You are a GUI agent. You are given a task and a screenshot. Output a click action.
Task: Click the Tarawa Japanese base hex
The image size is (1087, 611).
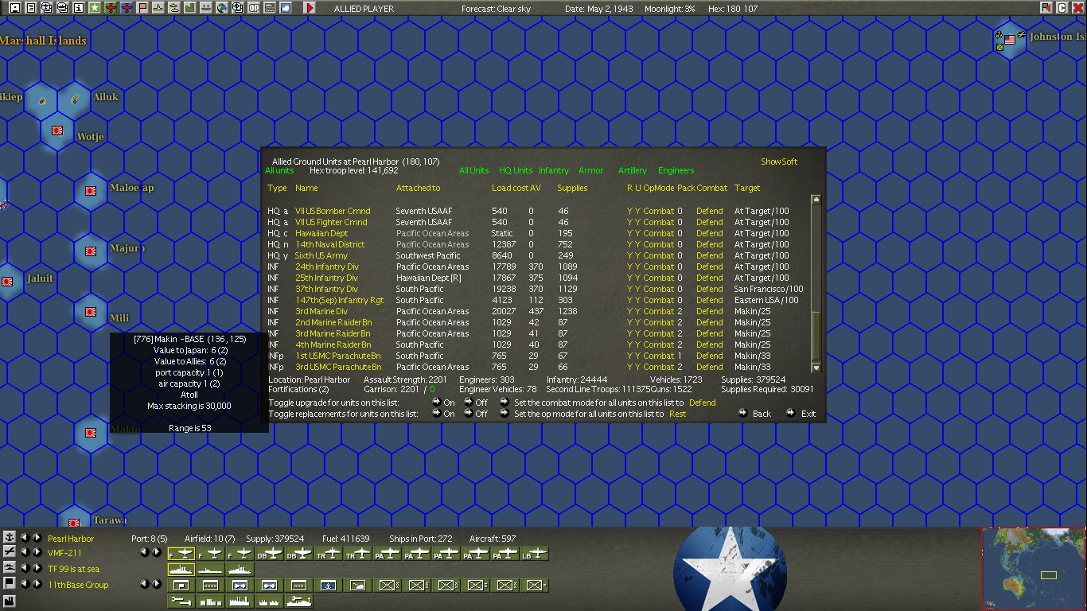pos(74,523)
